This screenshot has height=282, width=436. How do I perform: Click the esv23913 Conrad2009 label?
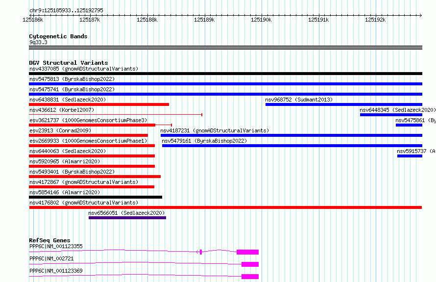60,130
